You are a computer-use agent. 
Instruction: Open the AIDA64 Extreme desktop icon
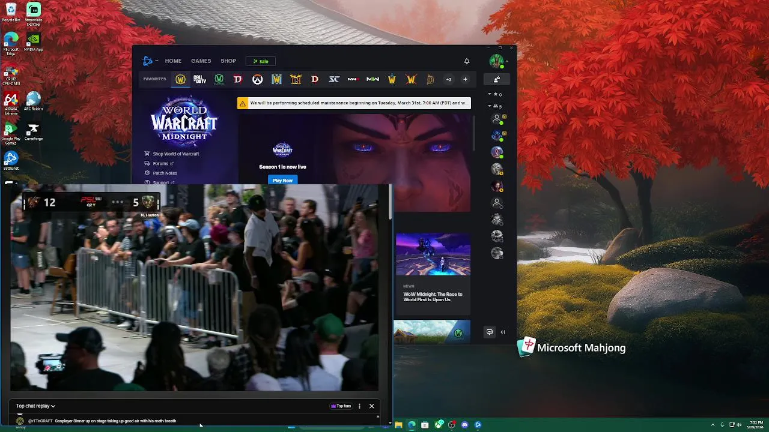(11, 103)
